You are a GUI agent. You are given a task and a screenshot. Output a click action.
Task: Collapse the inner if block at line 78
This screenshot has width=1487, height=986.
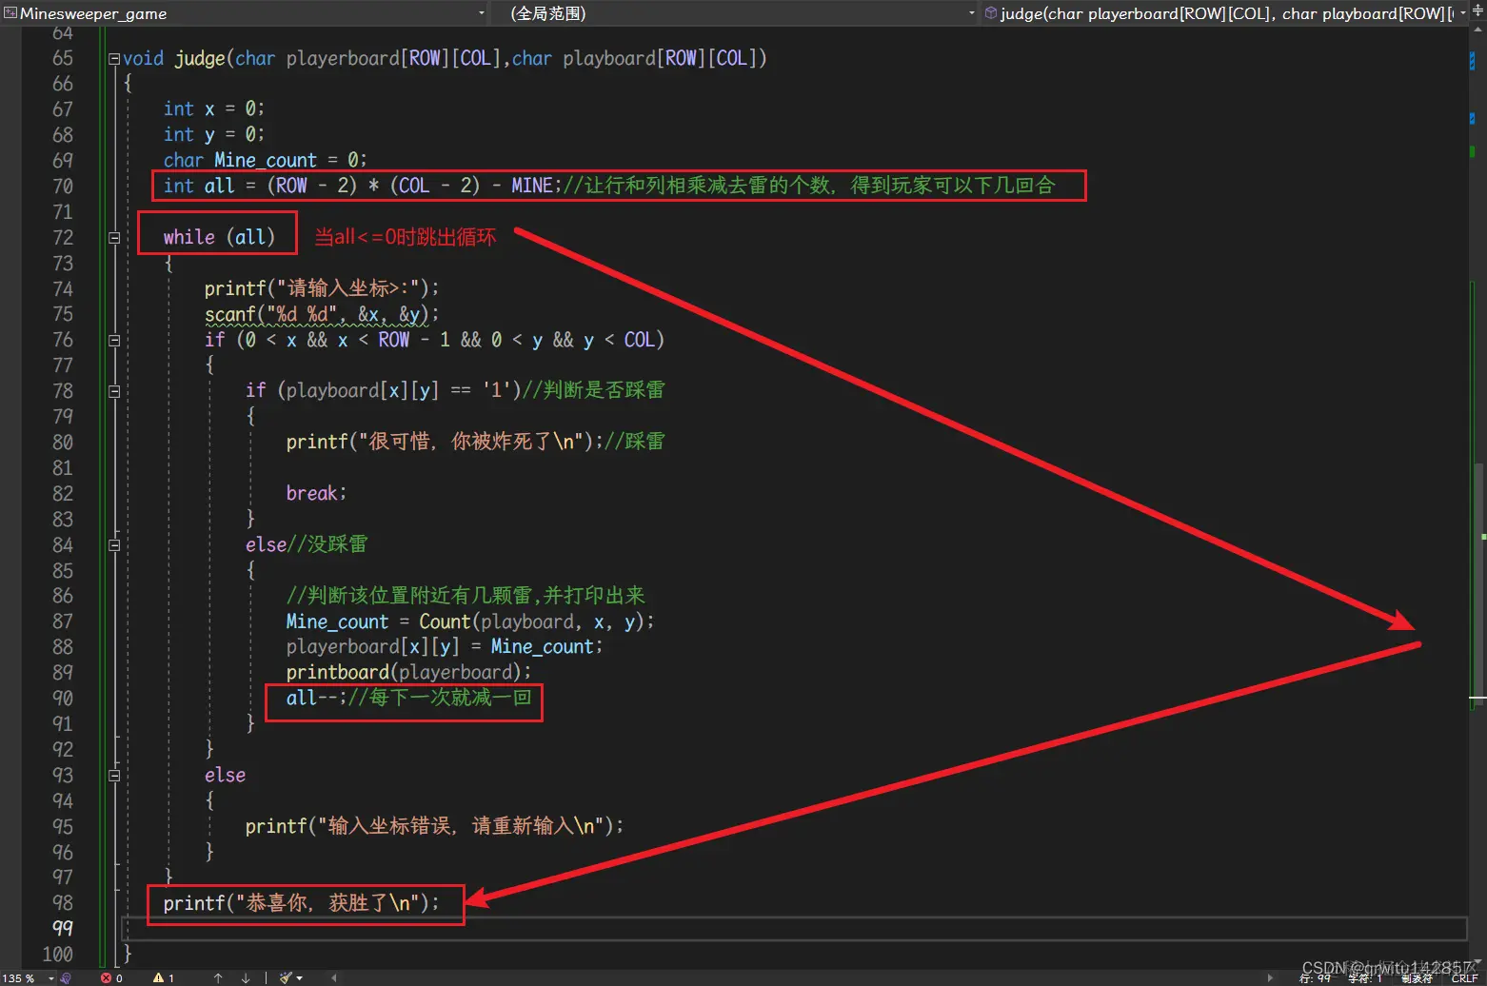point(114,391)
